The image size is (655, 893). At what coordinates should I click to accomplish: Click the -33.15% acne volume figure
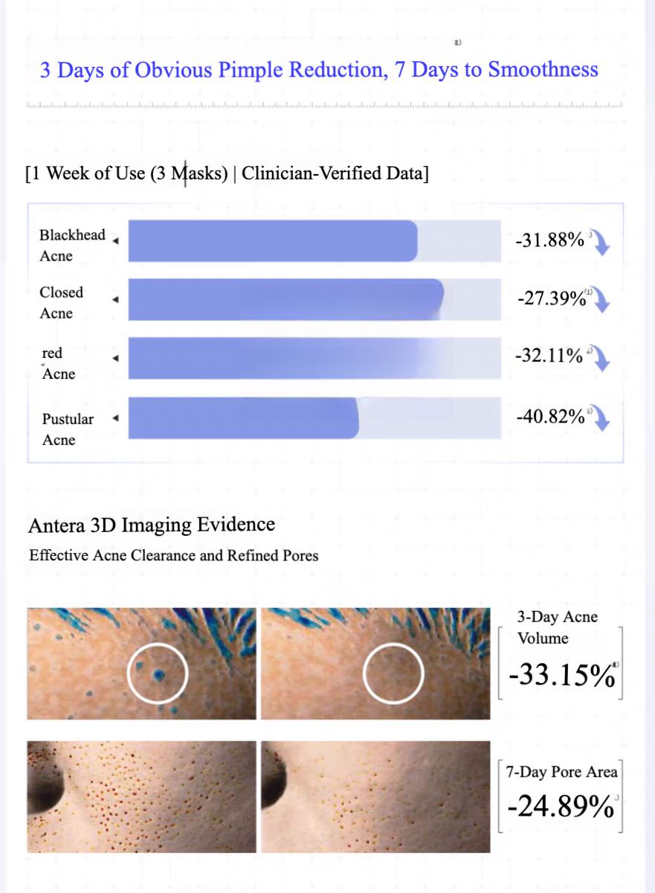coord(562,676)
